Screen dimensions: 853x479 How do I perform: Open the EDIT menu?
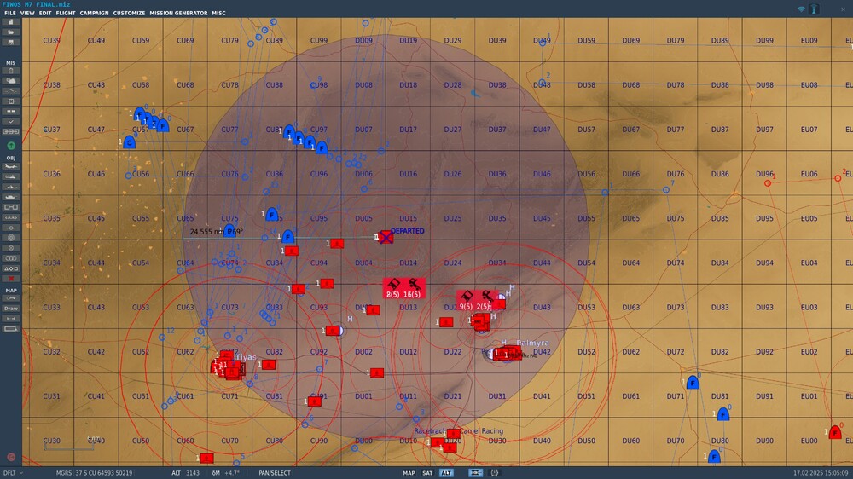[45, 13]
